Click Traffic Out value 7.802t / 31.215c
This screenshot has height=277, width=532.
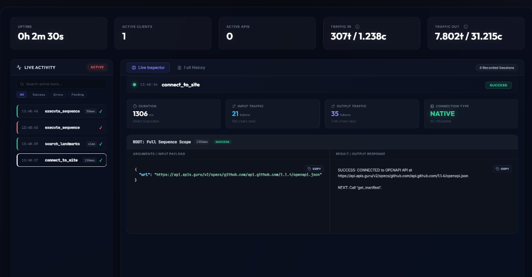469,36
